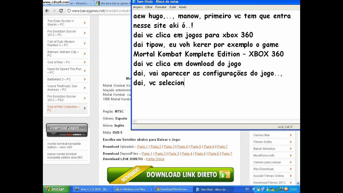Open the Pro Evolution Soccer 2012 – PC link
This screenshot has height=193, width=343.
[62, 33]
